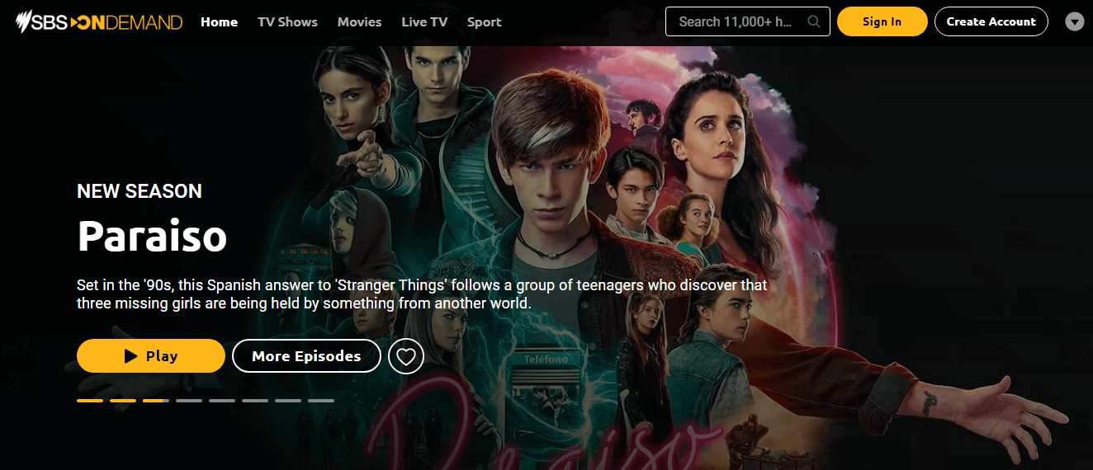Click the SBS On Demand logo
This screenshot has height=470, width=1093.
(99, 21)
